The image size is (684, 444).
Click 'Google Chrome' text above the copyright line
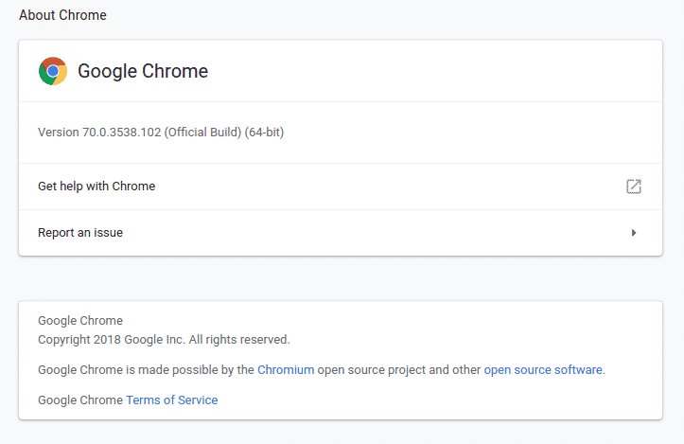coord(80,321)
